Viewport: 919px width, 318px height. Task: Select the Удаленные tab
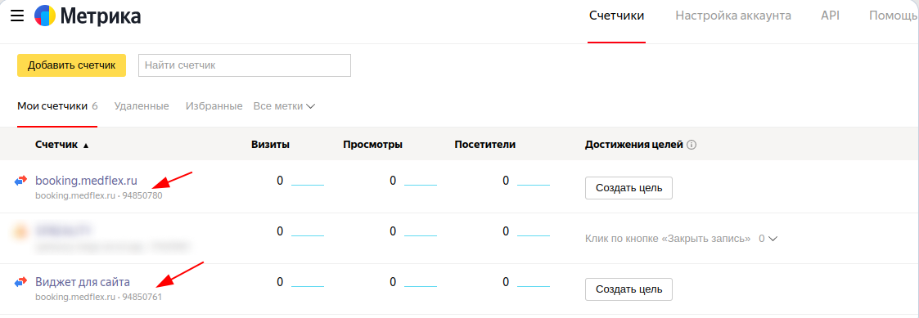[x=142, y=106]
